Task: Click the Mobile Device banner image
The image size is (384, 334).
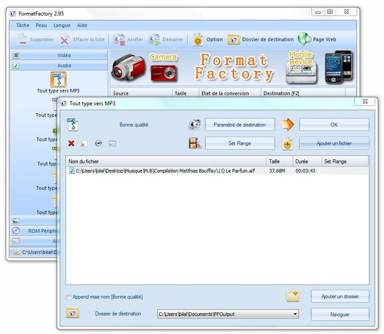Action: coord(301,67)
